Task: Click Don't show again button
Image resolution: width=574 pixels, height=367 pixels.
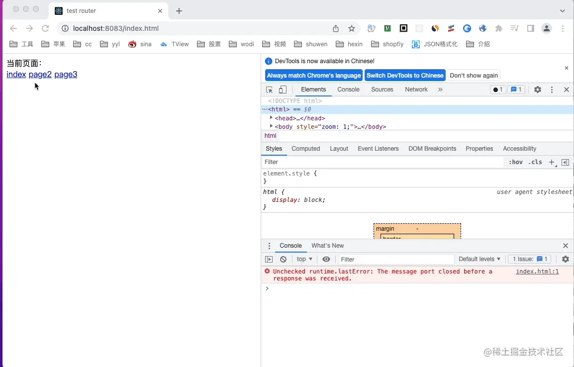Action: 474,76
